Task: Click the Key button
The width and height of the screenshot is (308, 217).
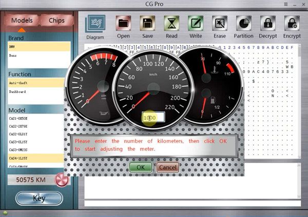Action: tap(39, 198)
